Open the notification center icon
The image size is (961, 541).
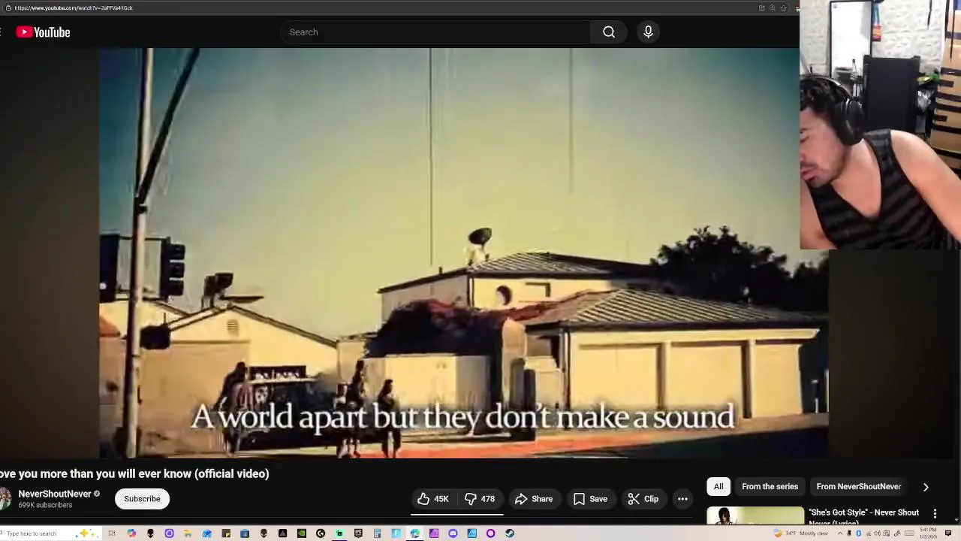point(947,533)
